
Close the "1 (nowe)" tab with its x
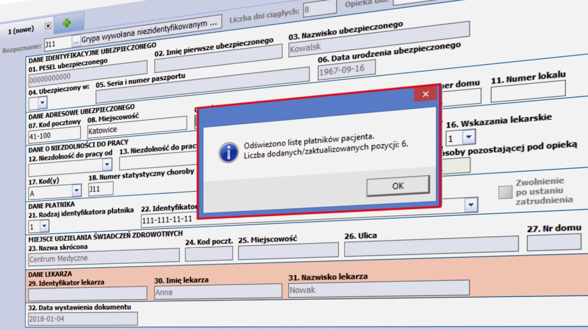point(48,26)
